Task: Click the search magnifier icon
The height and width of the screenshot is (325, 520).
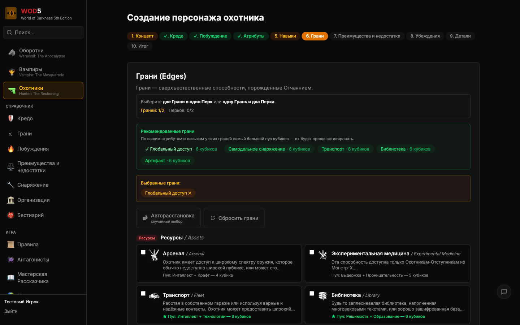Action: tap(9, 32)
